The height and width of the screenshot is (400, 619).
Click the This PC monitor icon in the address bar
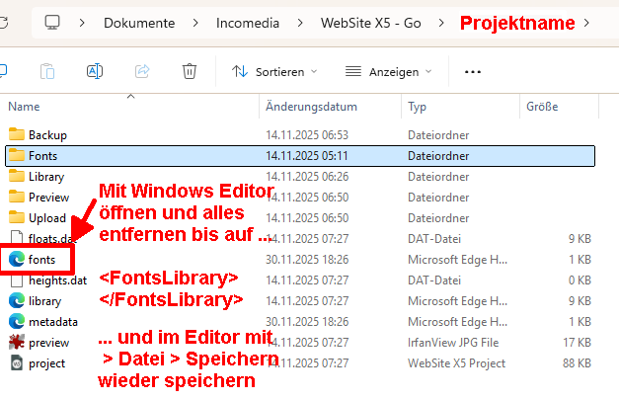(53, 22)
